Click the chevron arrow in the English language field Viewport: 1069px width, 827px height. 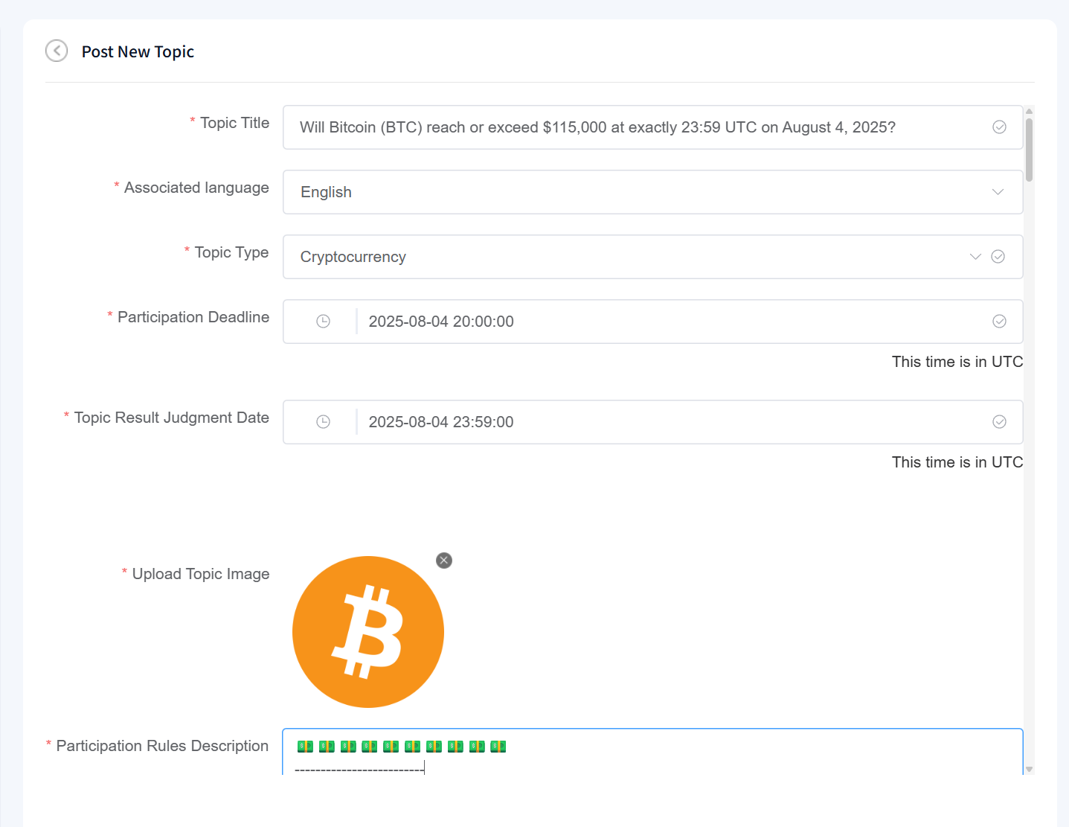point(998,192)
